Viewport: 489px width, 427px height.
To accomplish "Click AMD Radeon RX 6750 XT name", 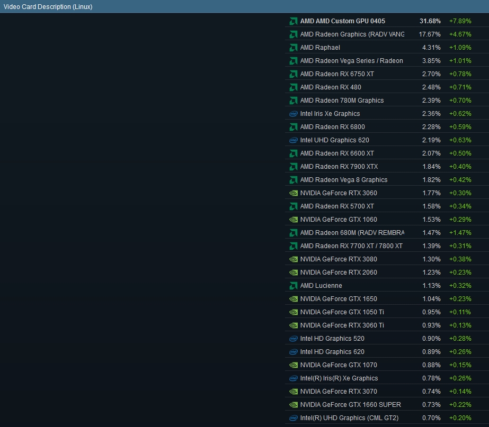I will pos(337,74).
